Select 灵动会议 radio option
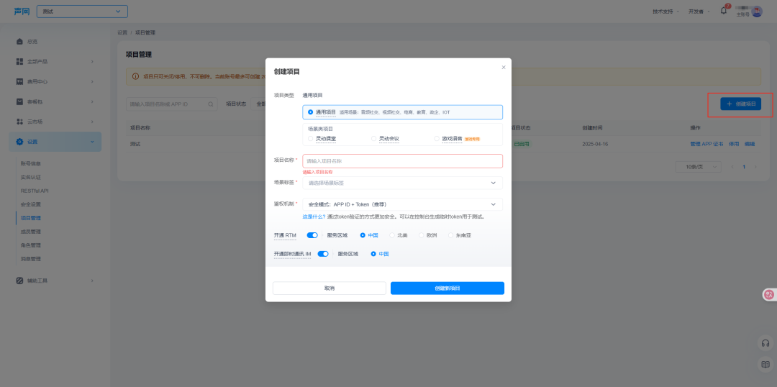The height and width of the screenshot is (387, 777). point(374,139)
